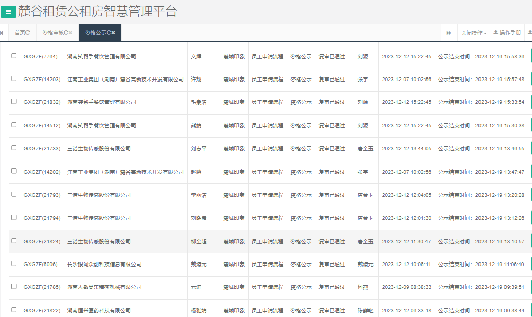Click the refresh icon on 资格公示 tab
This screenshot has height=317, width=532.
[x=108, y=33]
